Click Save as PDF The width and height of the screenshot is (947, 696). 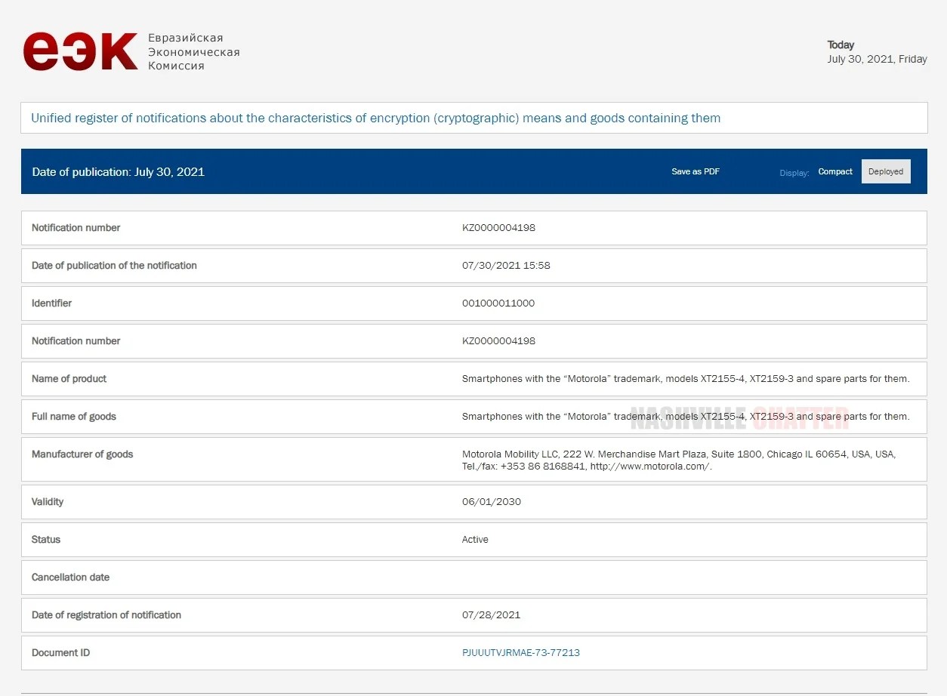coord(696,171)
